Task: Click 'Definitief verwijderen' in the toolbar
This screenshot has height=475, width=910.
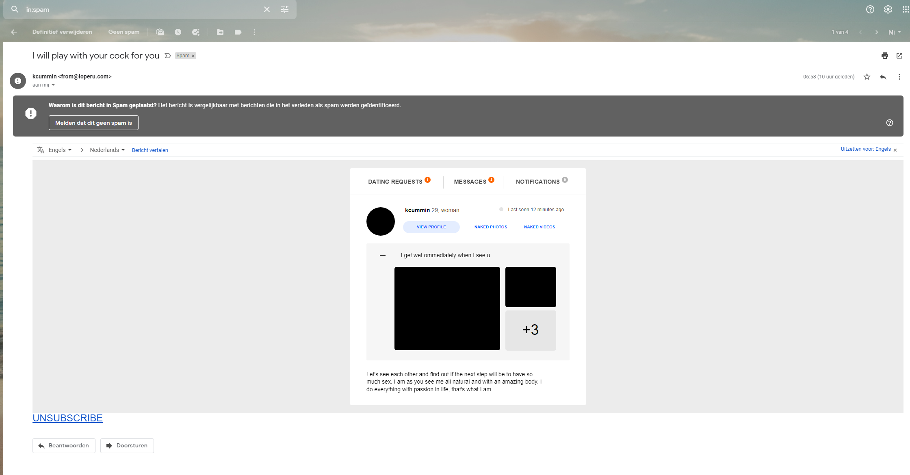Action: click(62, 32)
